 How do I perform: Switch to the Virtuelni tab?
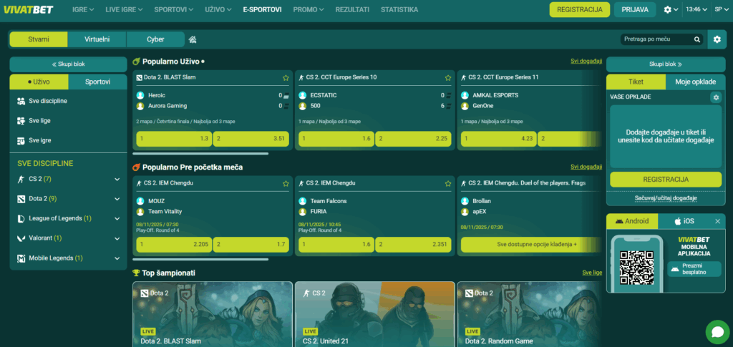(x=97, y=39)
